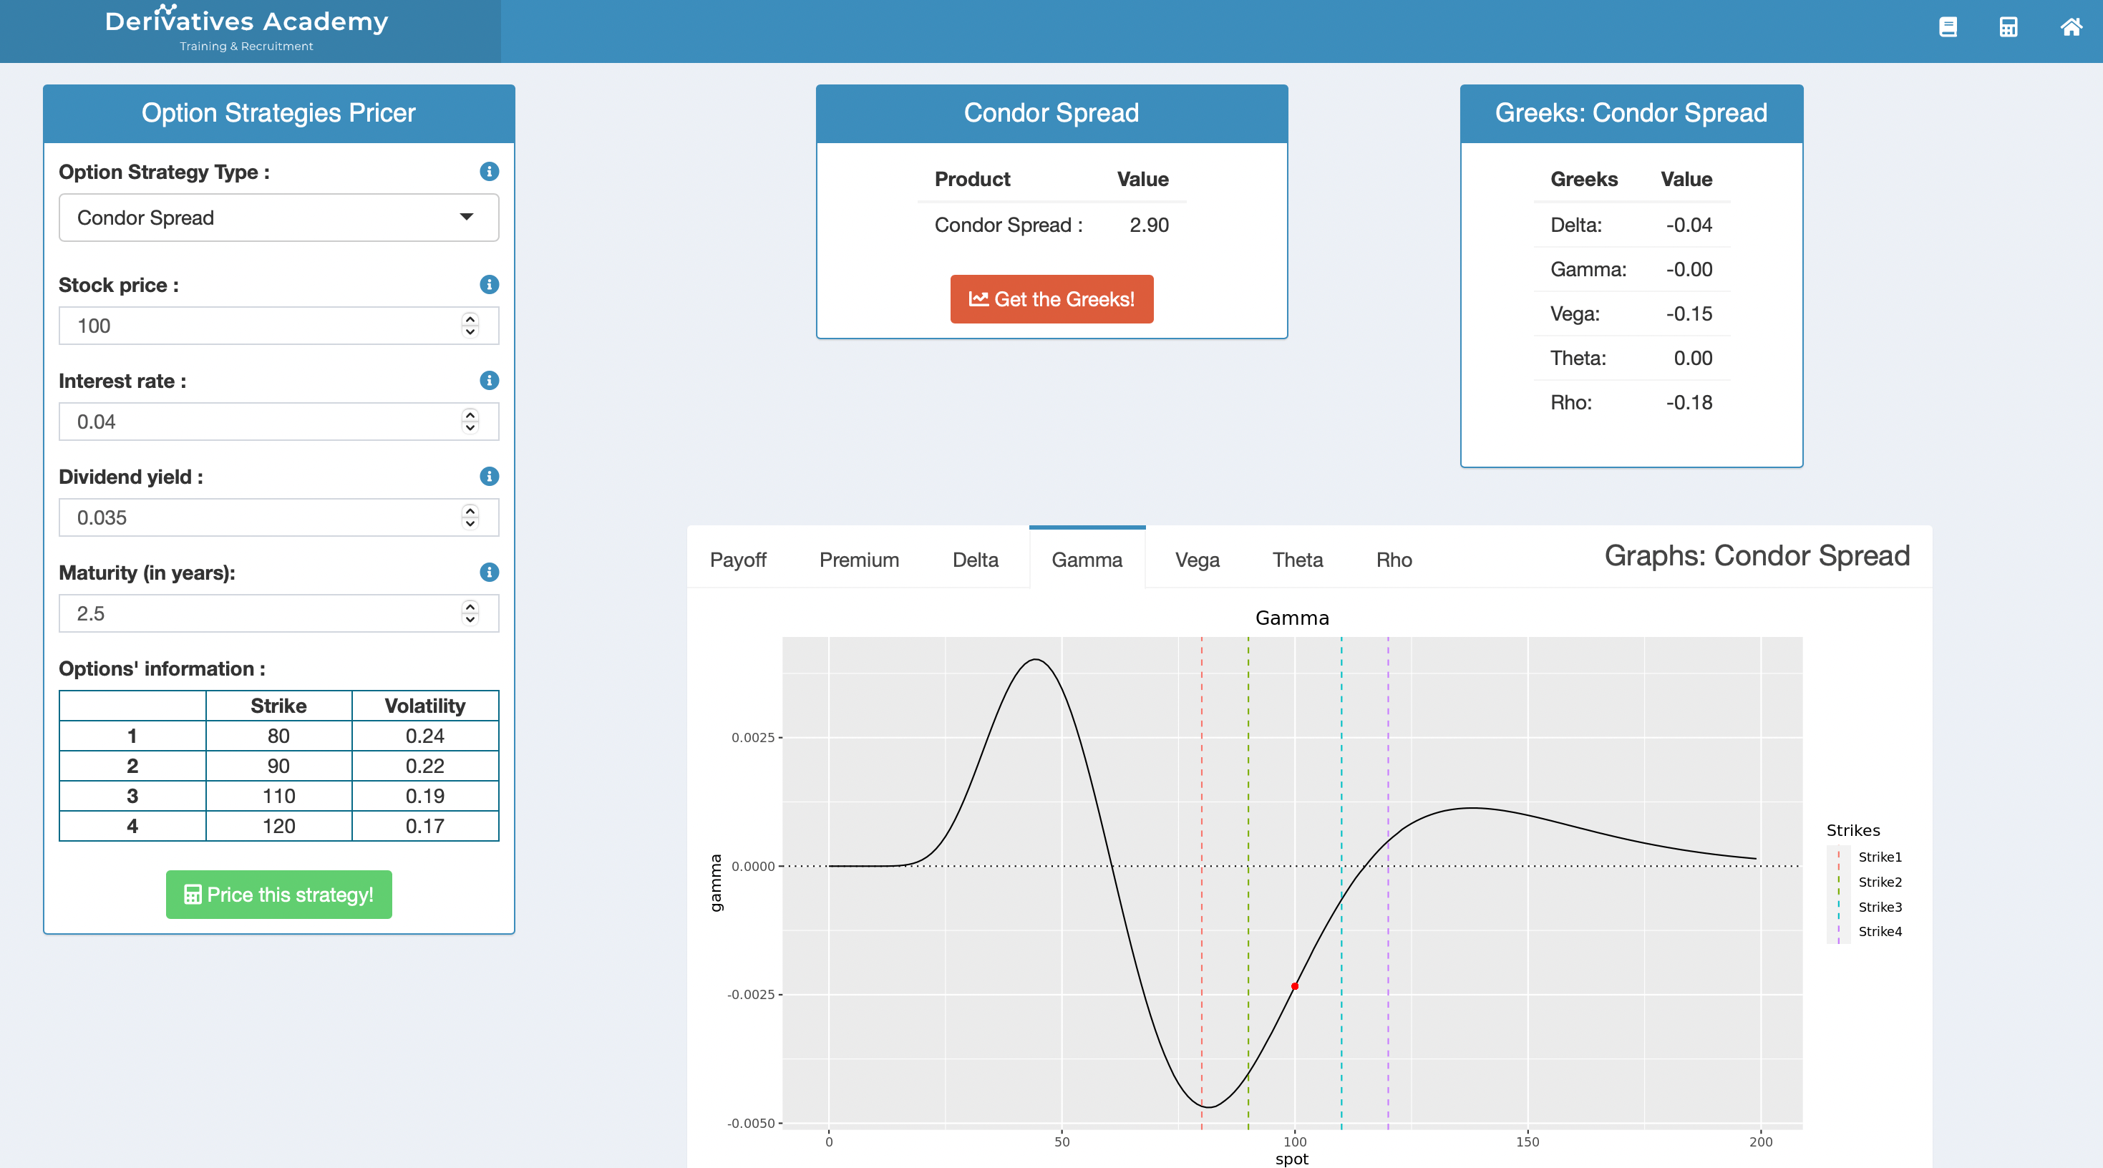Click info icon for Maturity in years
Screen dimensions: 2103x1168
point(489,572)
